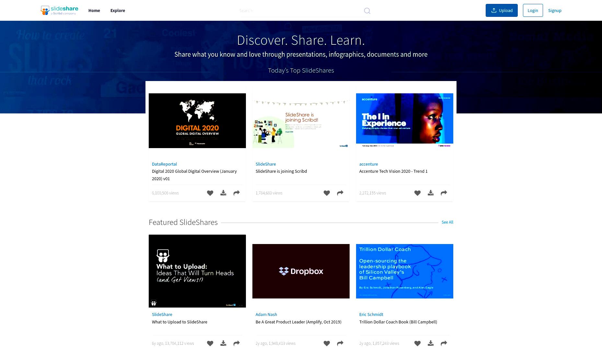
Task: Focus the Search input field
Action: coord(301,11)
